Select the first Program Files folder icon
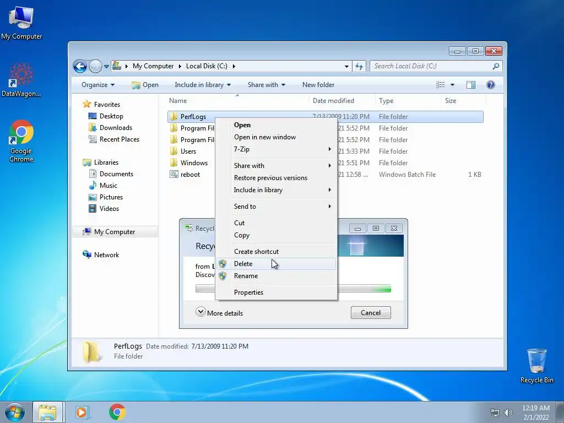 pos(173,128)
